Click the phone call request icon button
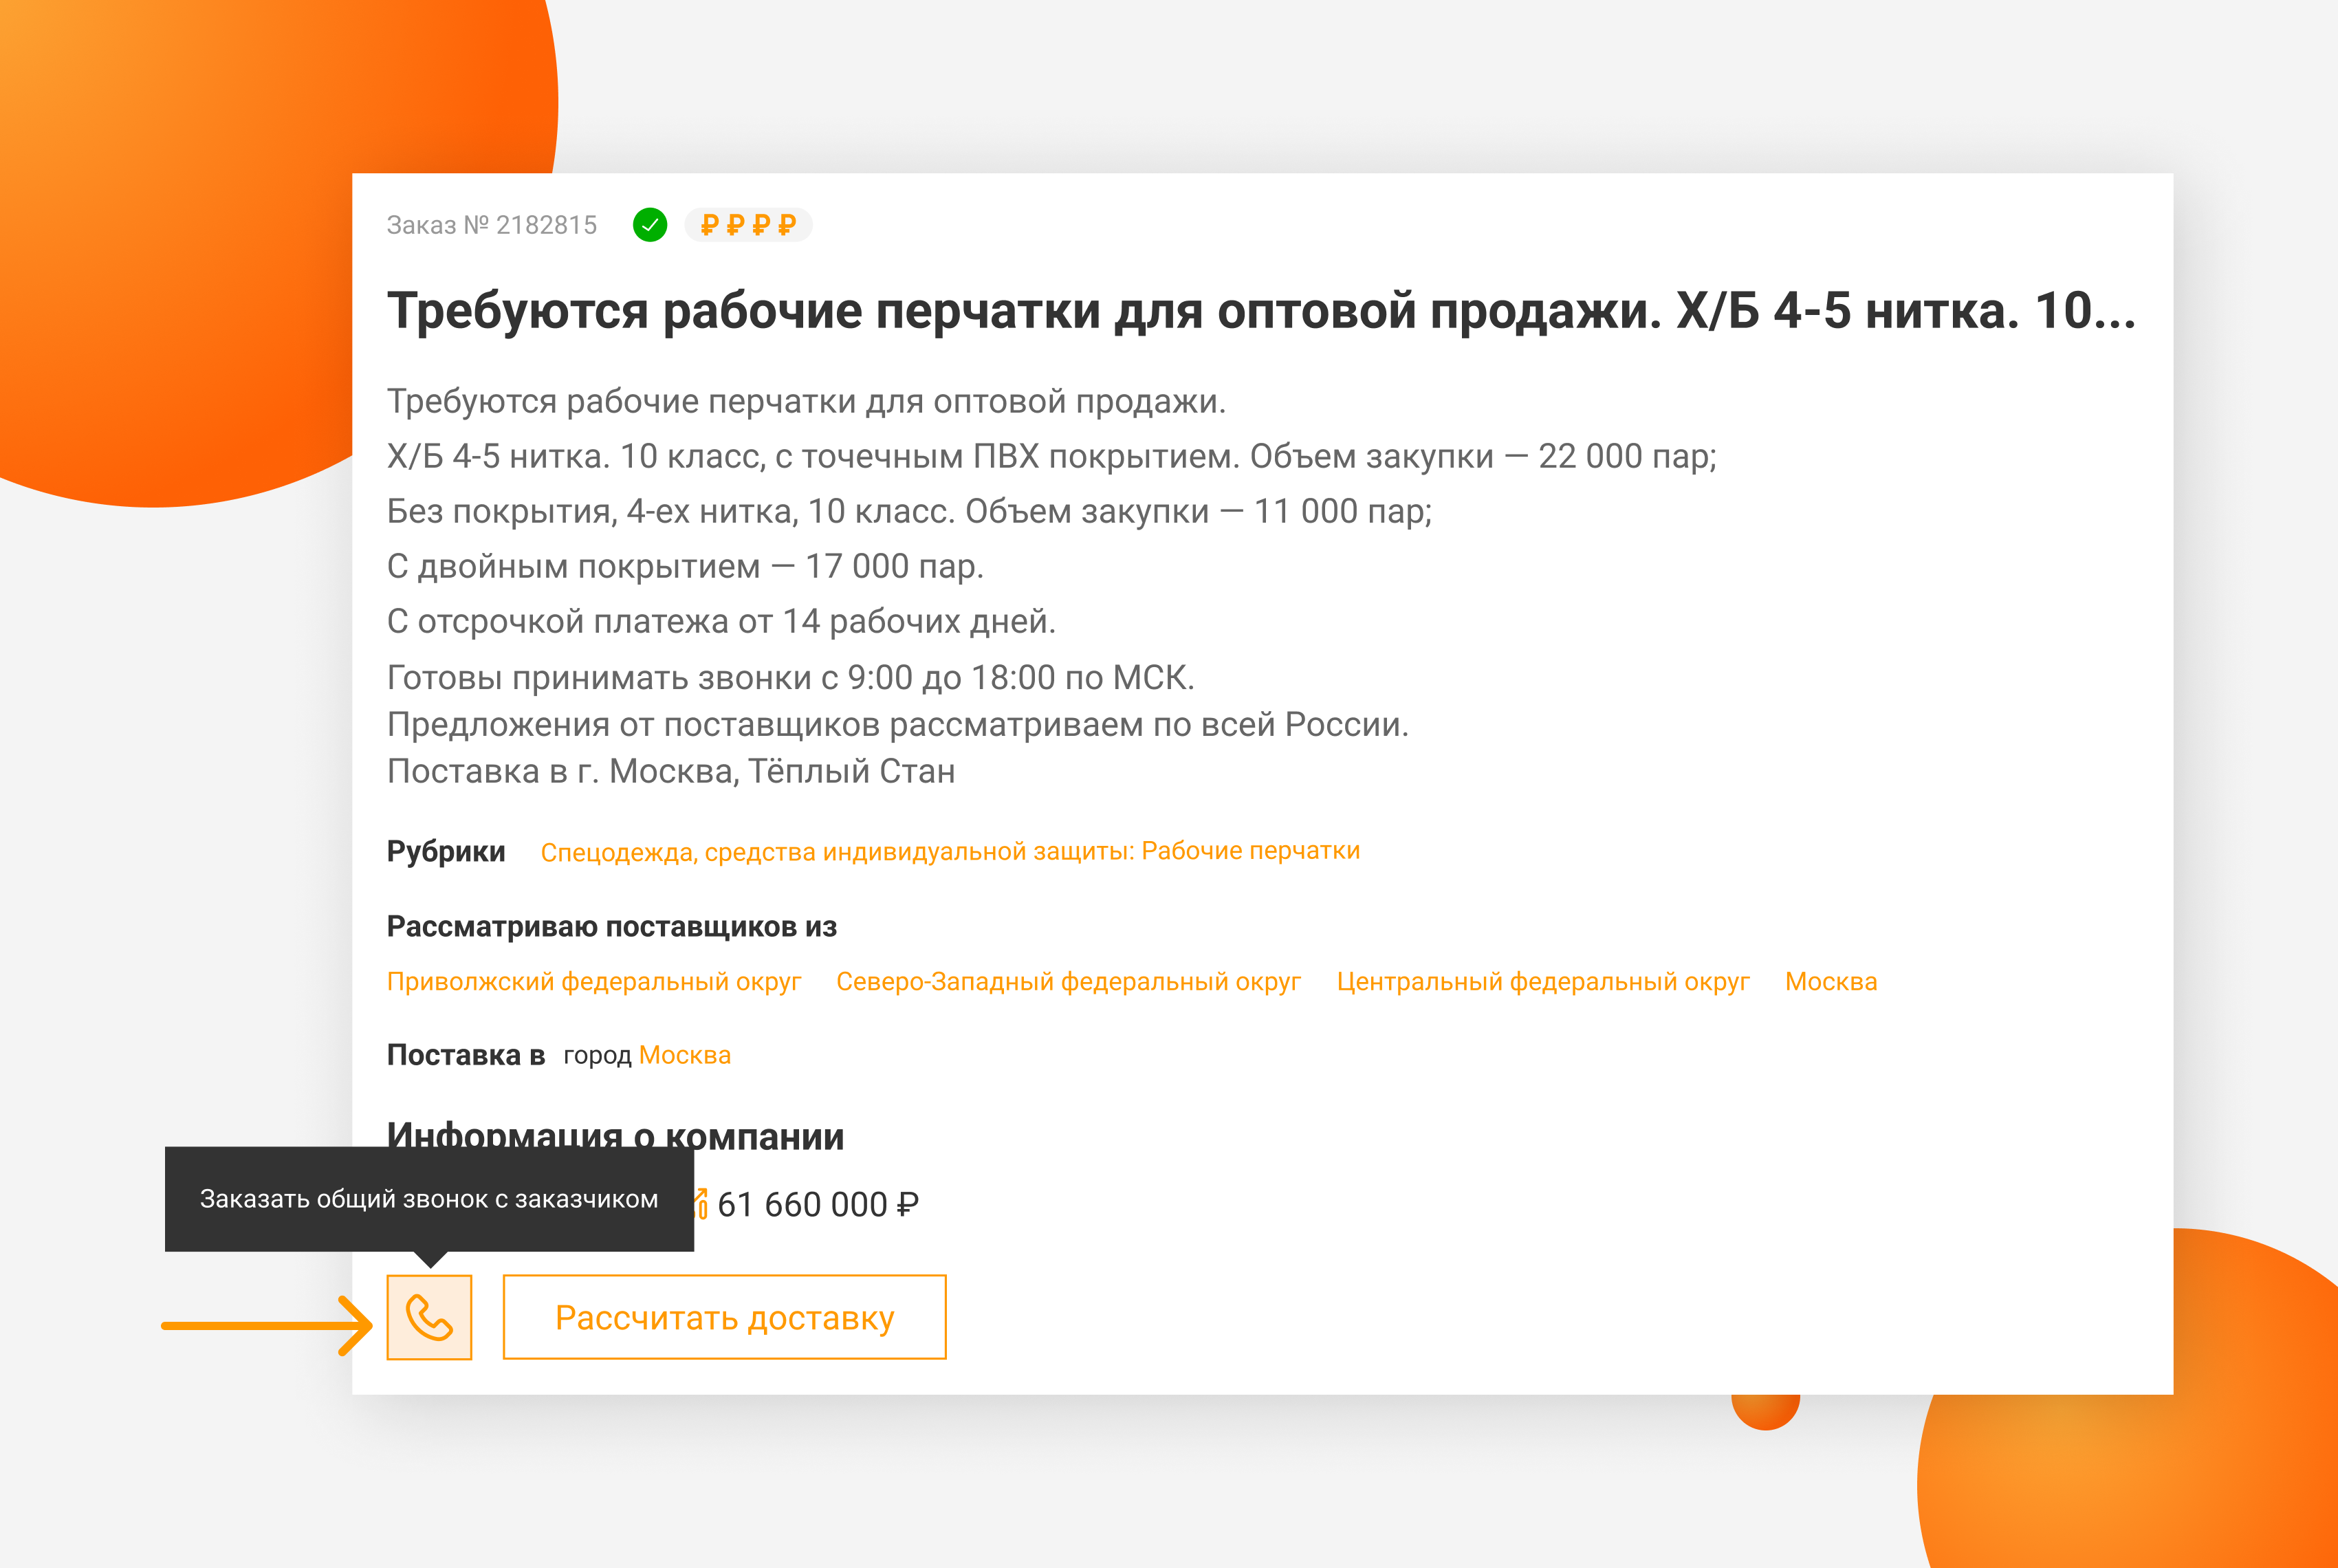Viewport: 2338px width, 1568px height. pyautogui.click(x=429, y=1317)
